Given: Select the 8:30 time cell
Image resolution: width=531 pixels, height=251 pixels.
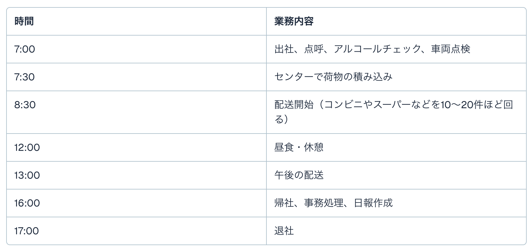Looking at the screenshot, I should point(25,105).
